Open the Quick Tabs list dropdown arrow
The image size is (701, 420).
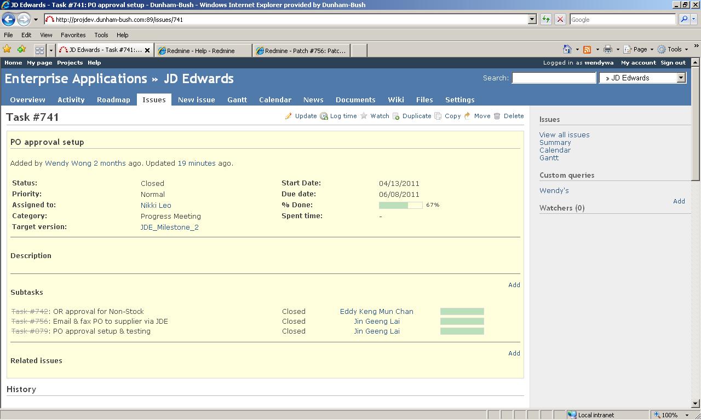coord(51,50)
